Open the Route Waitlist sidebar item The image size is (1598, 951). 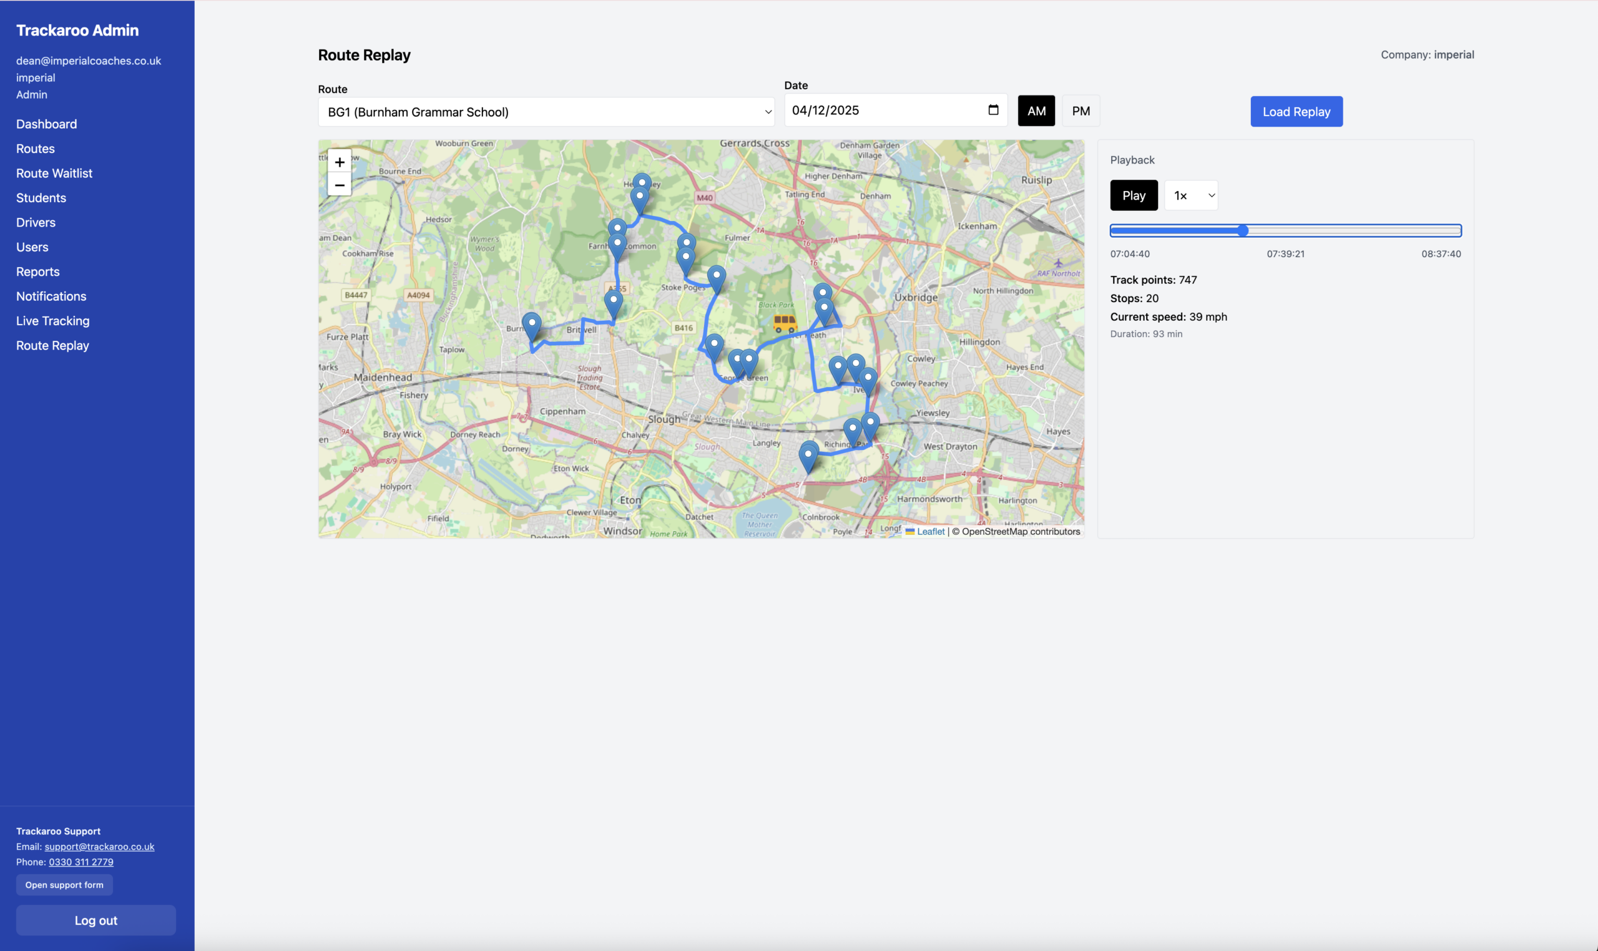pos(54,173)
